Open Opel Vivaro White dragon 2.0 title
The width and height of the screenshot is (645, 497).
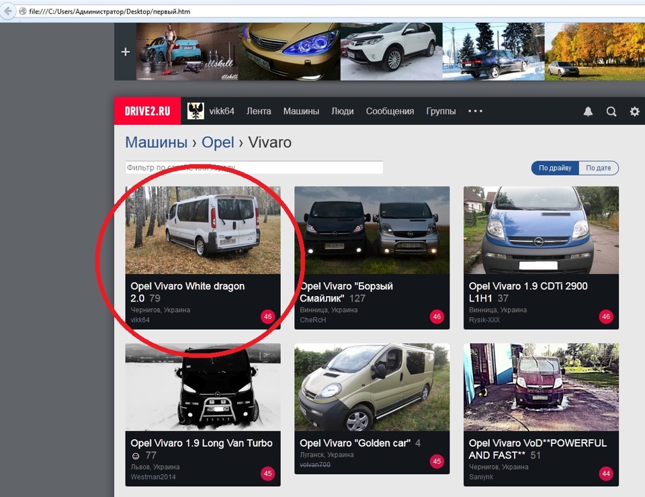tap(187, 292)
